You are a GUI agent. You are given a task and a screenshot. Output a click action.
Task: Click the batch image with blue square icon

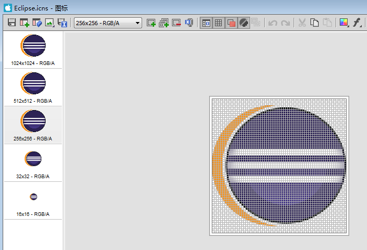[62, 23]
